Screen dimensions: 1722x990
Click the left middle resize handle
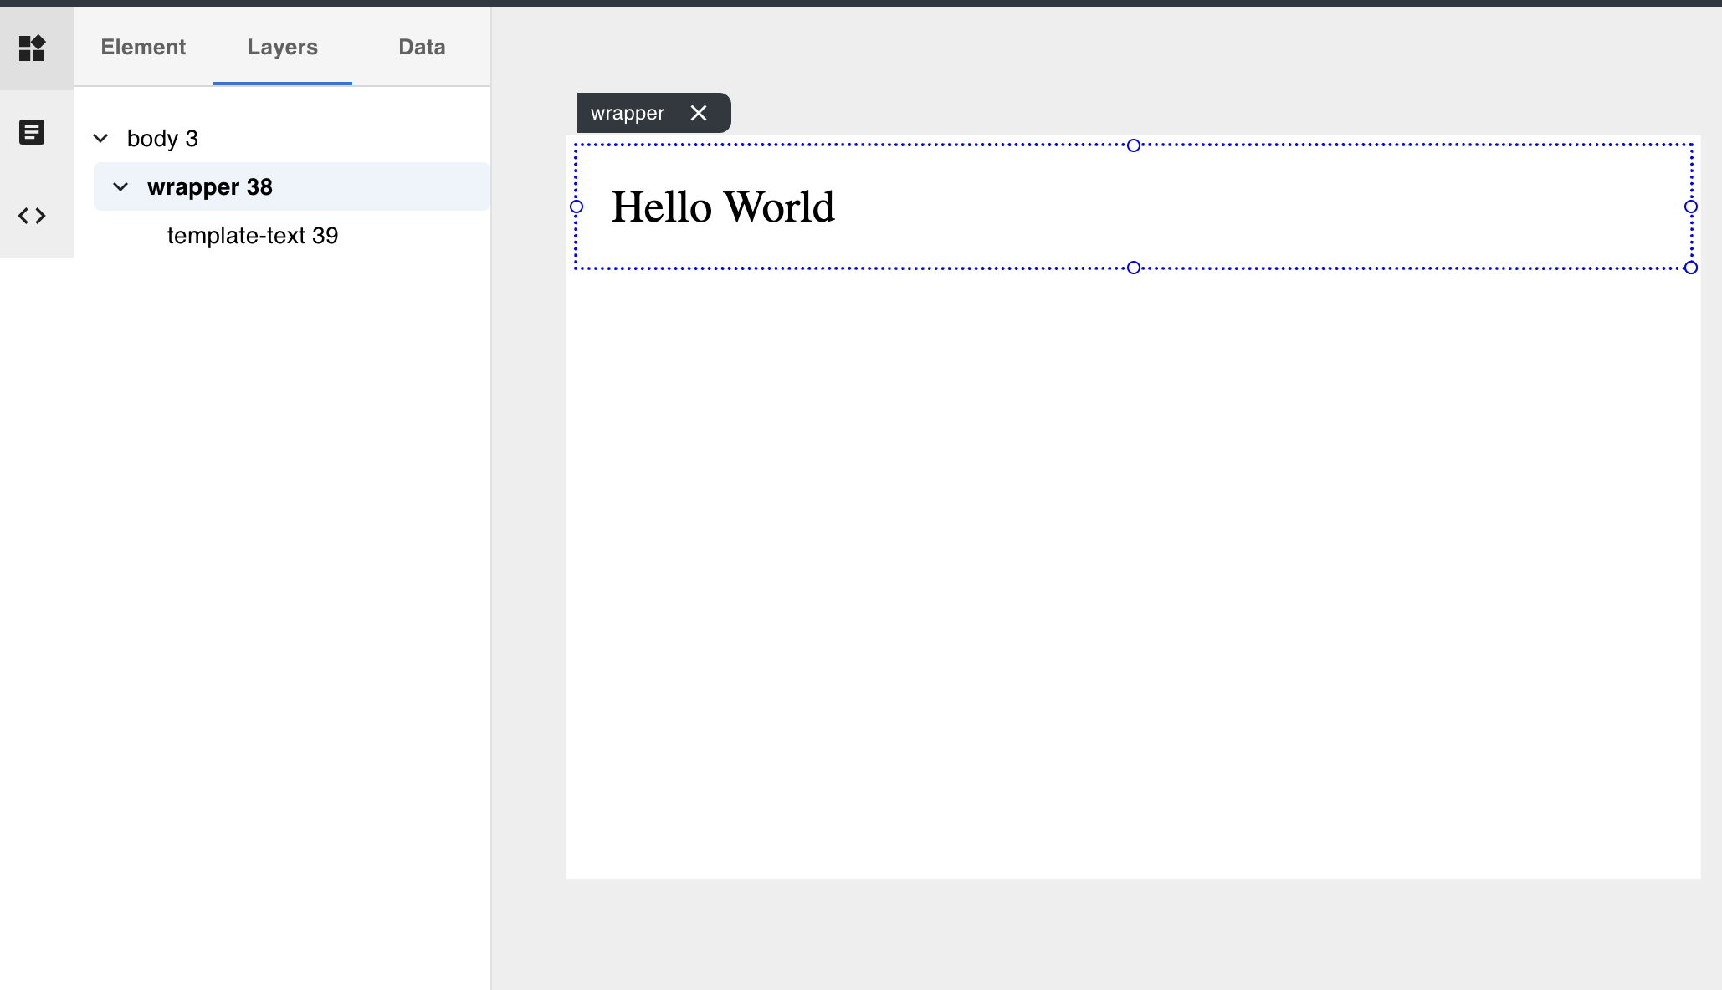point(577,207)
